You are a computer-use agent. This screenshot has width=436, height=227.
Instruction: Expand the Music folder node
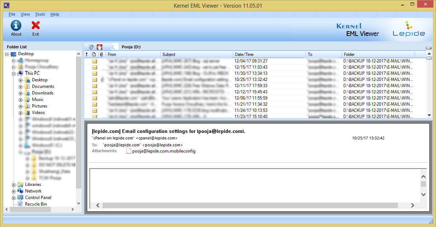click(x=21, y=100)
